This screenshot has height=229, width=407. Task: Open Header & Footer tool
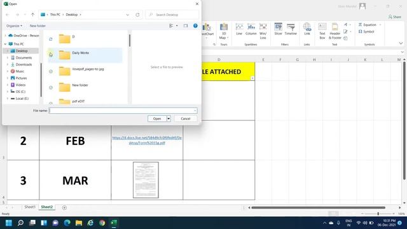[335, 31]
